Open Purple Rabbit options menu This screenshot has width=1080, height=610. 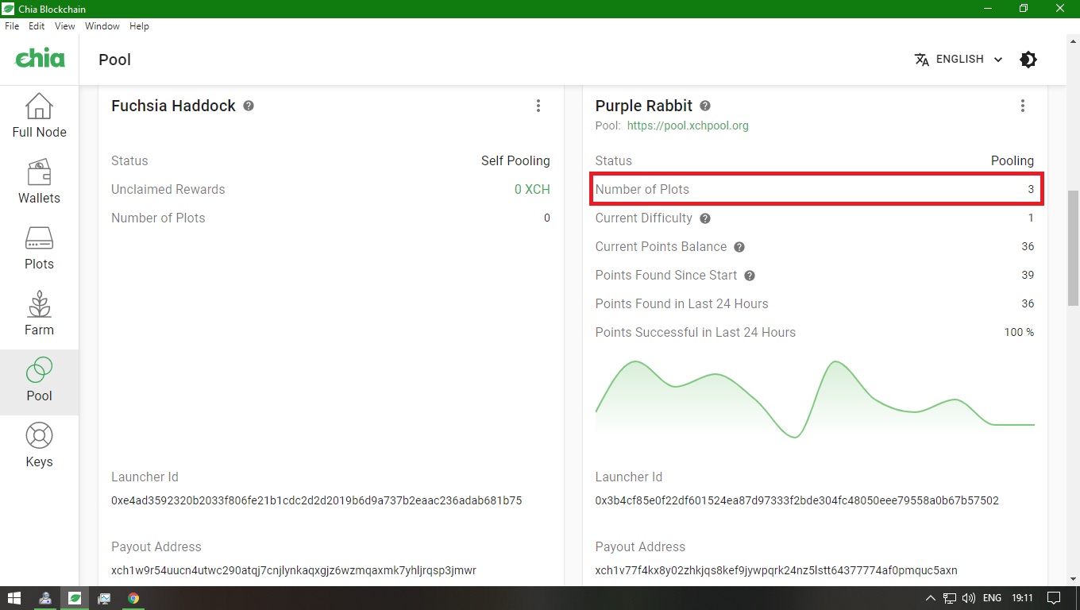tap(1023, 106)
